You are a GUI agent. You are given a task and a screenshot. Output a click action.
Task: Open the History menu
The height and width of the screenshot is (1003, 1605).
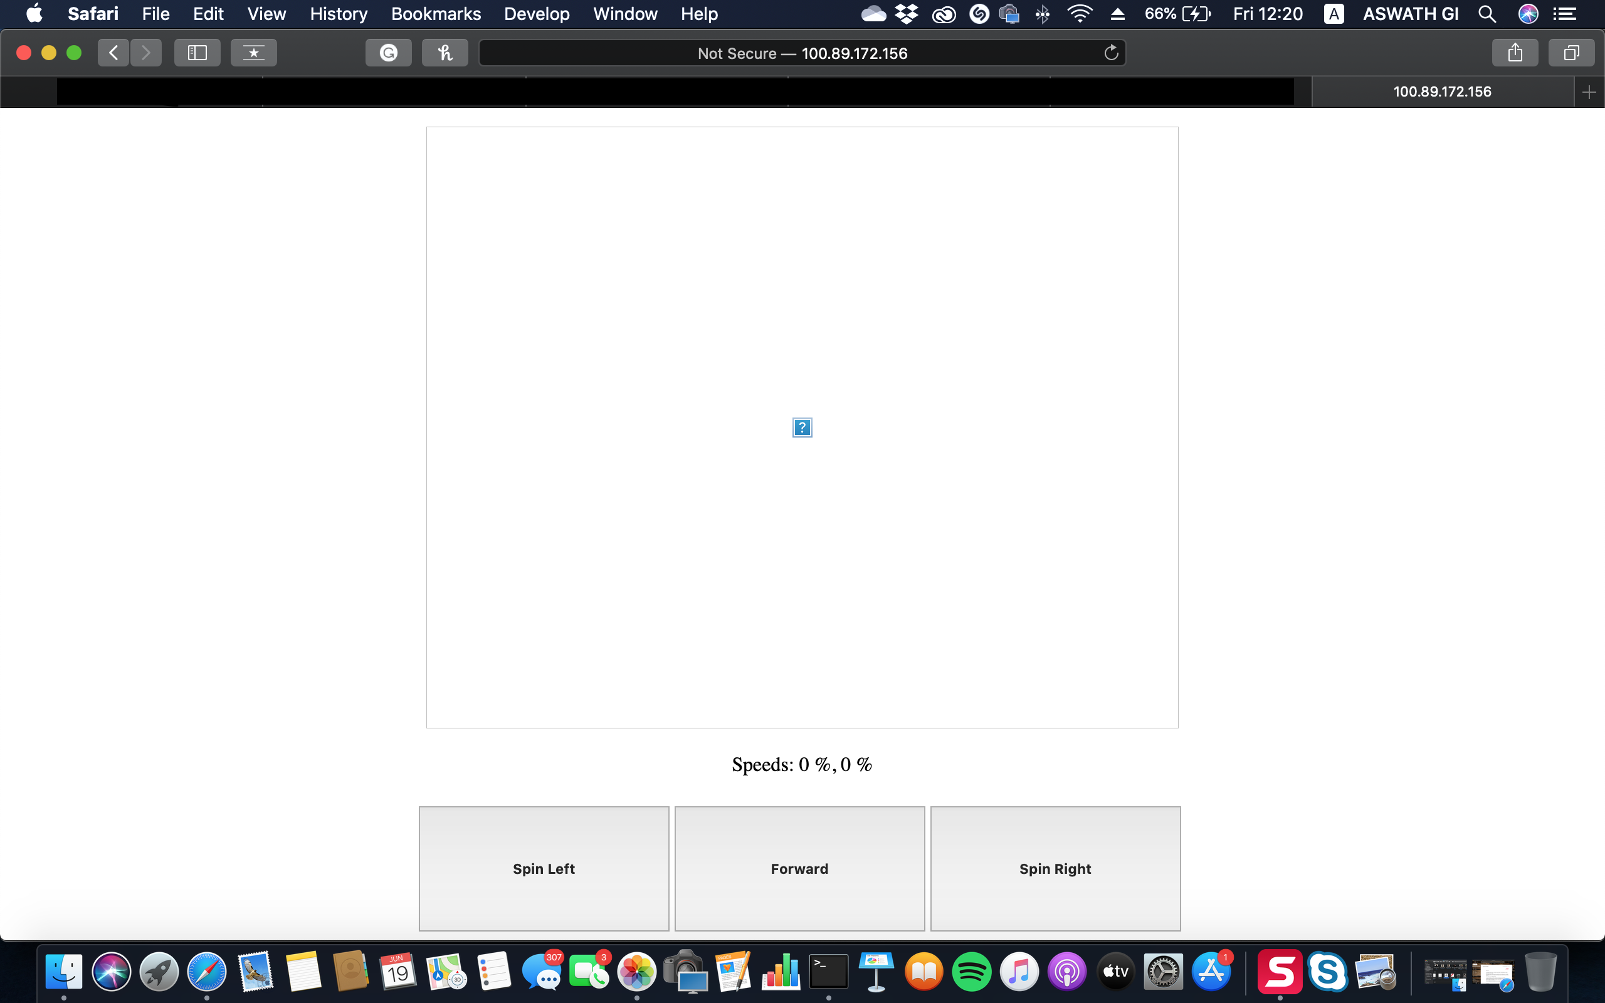[x=339, y=14]
